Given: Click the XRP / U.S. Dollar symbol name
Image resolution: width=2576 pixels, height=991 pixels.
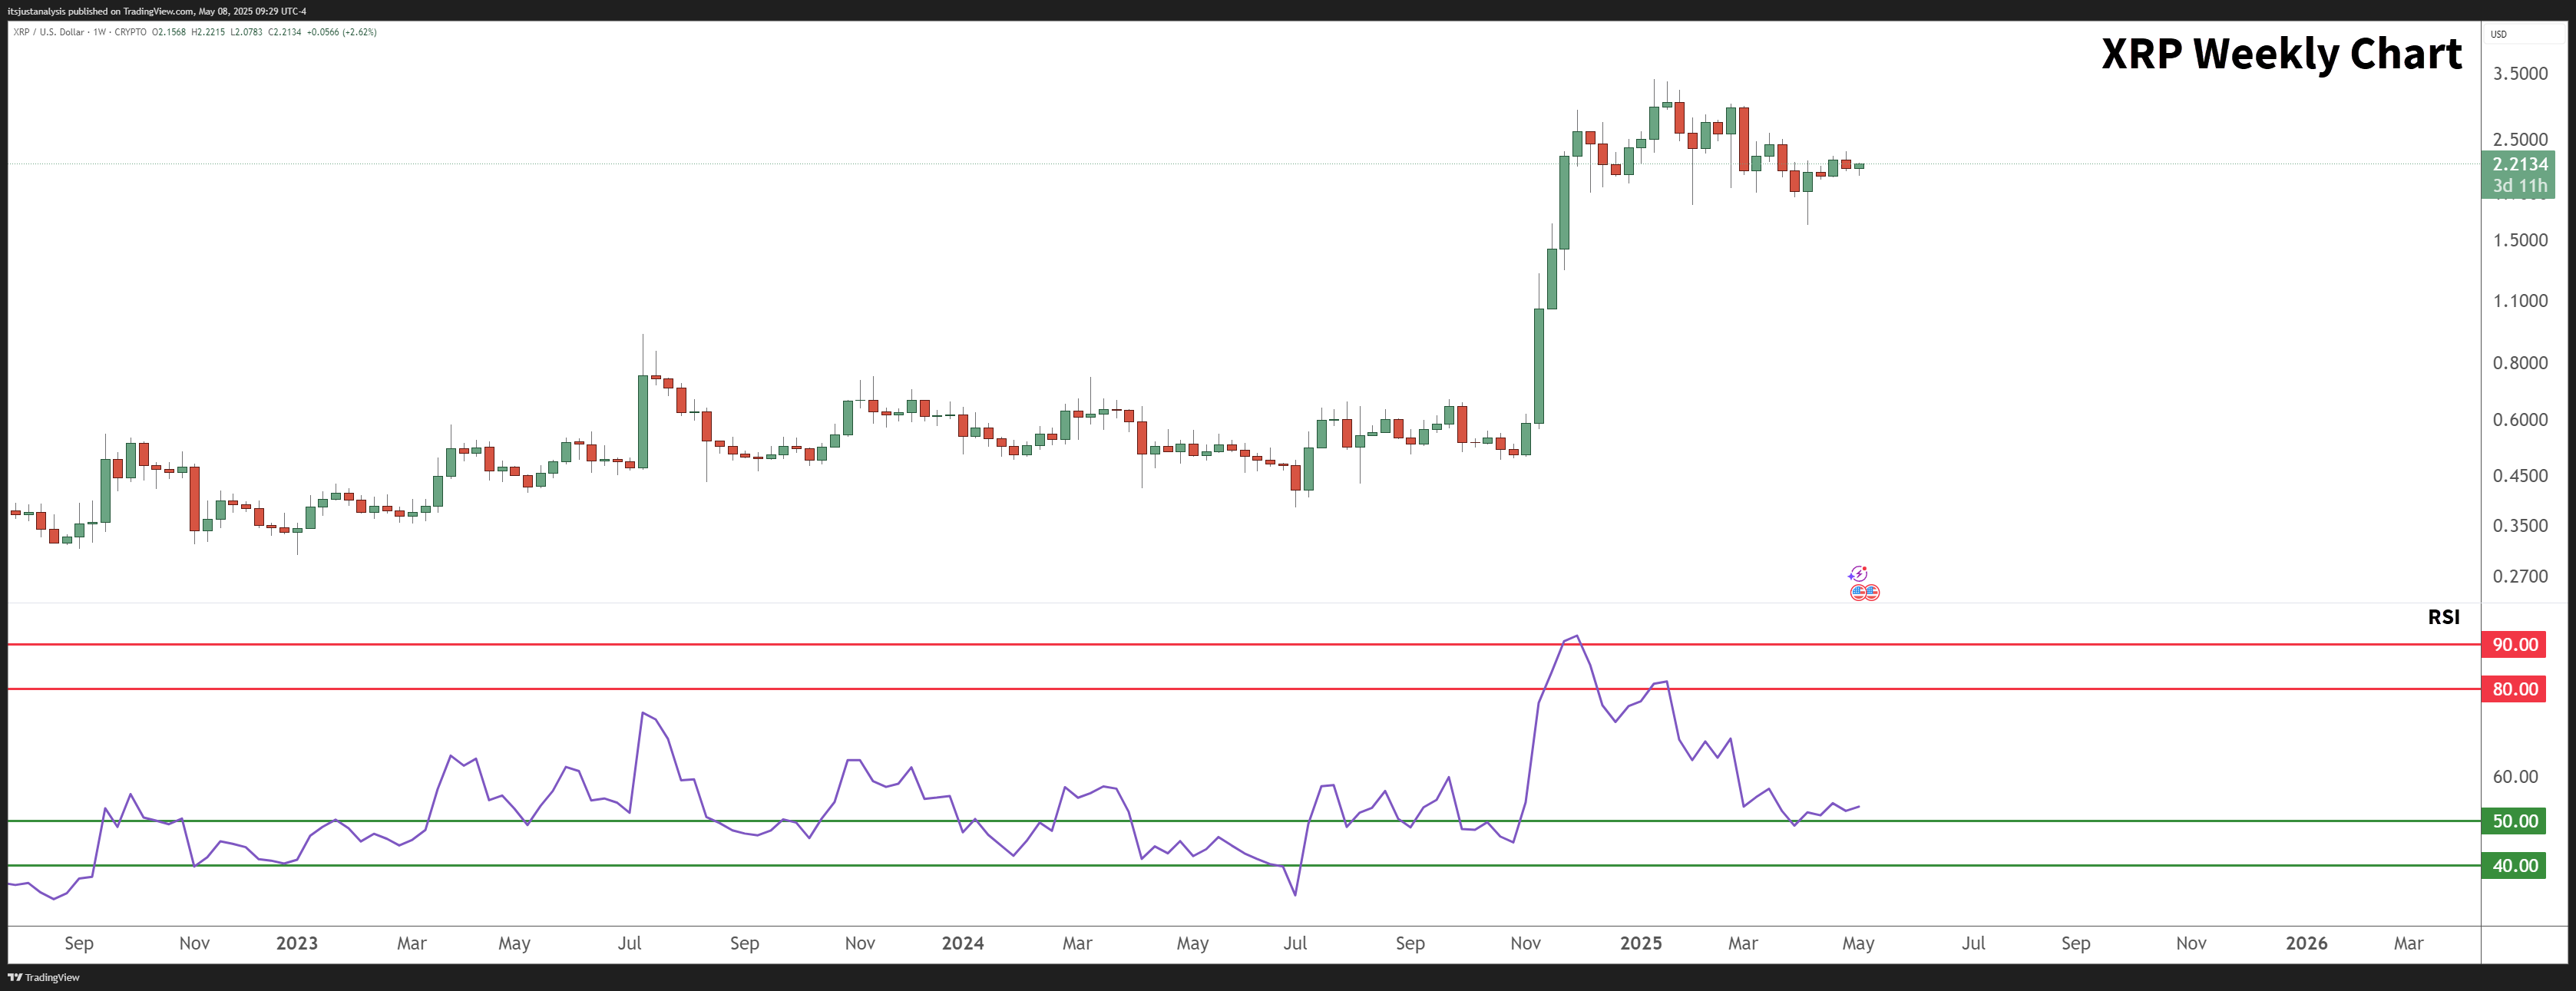Looking at the screenshot, I should point(48,32).
